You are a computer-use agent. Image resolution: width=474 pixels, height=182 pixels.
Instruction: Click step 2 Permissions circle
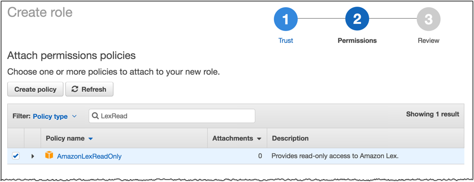pos(357,19)
